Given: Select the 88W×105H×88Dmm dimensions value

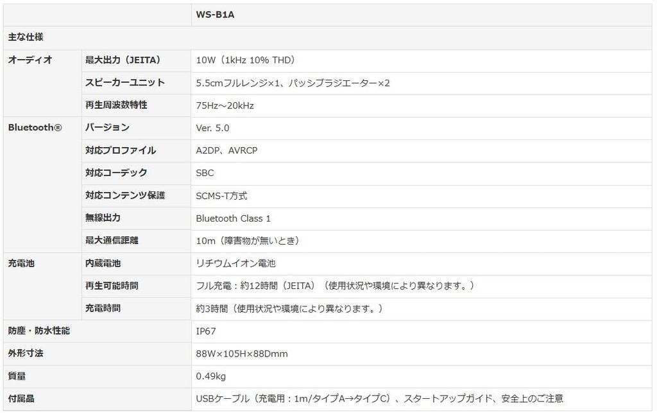Looking at the screenshot, I should (x=241, y=354).
